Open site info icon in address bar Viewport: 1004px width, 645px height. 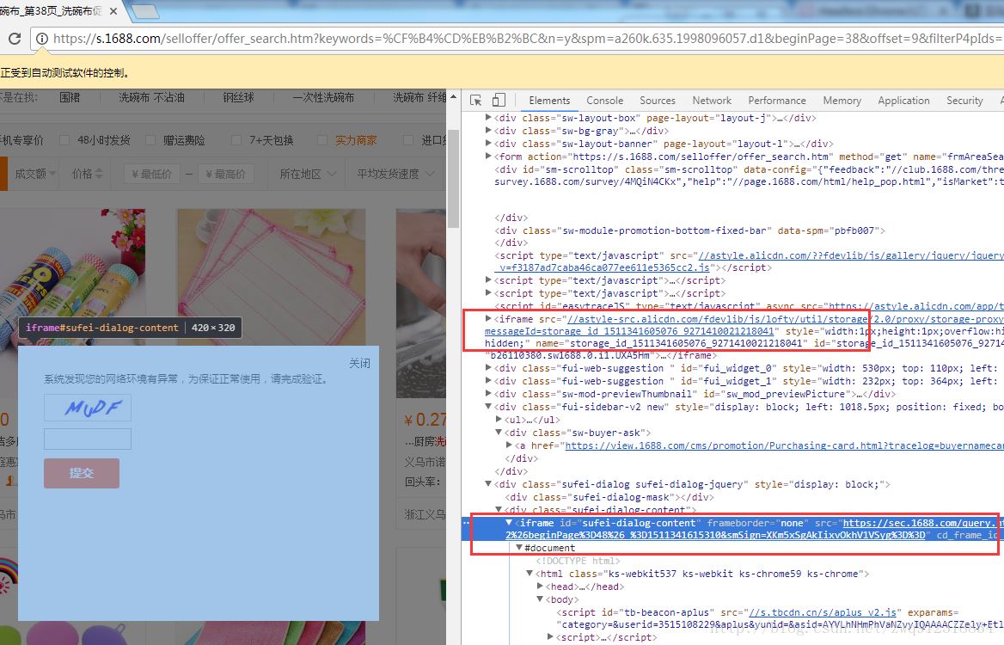coord(41,39)
